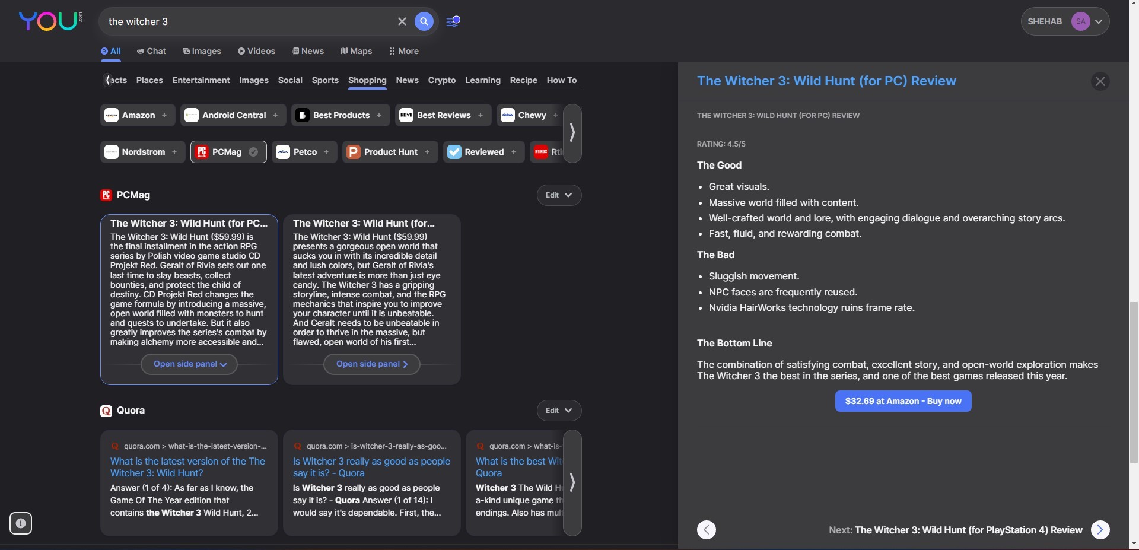Switch to the All tab
1139x550 pixels.
coord(111,51)
